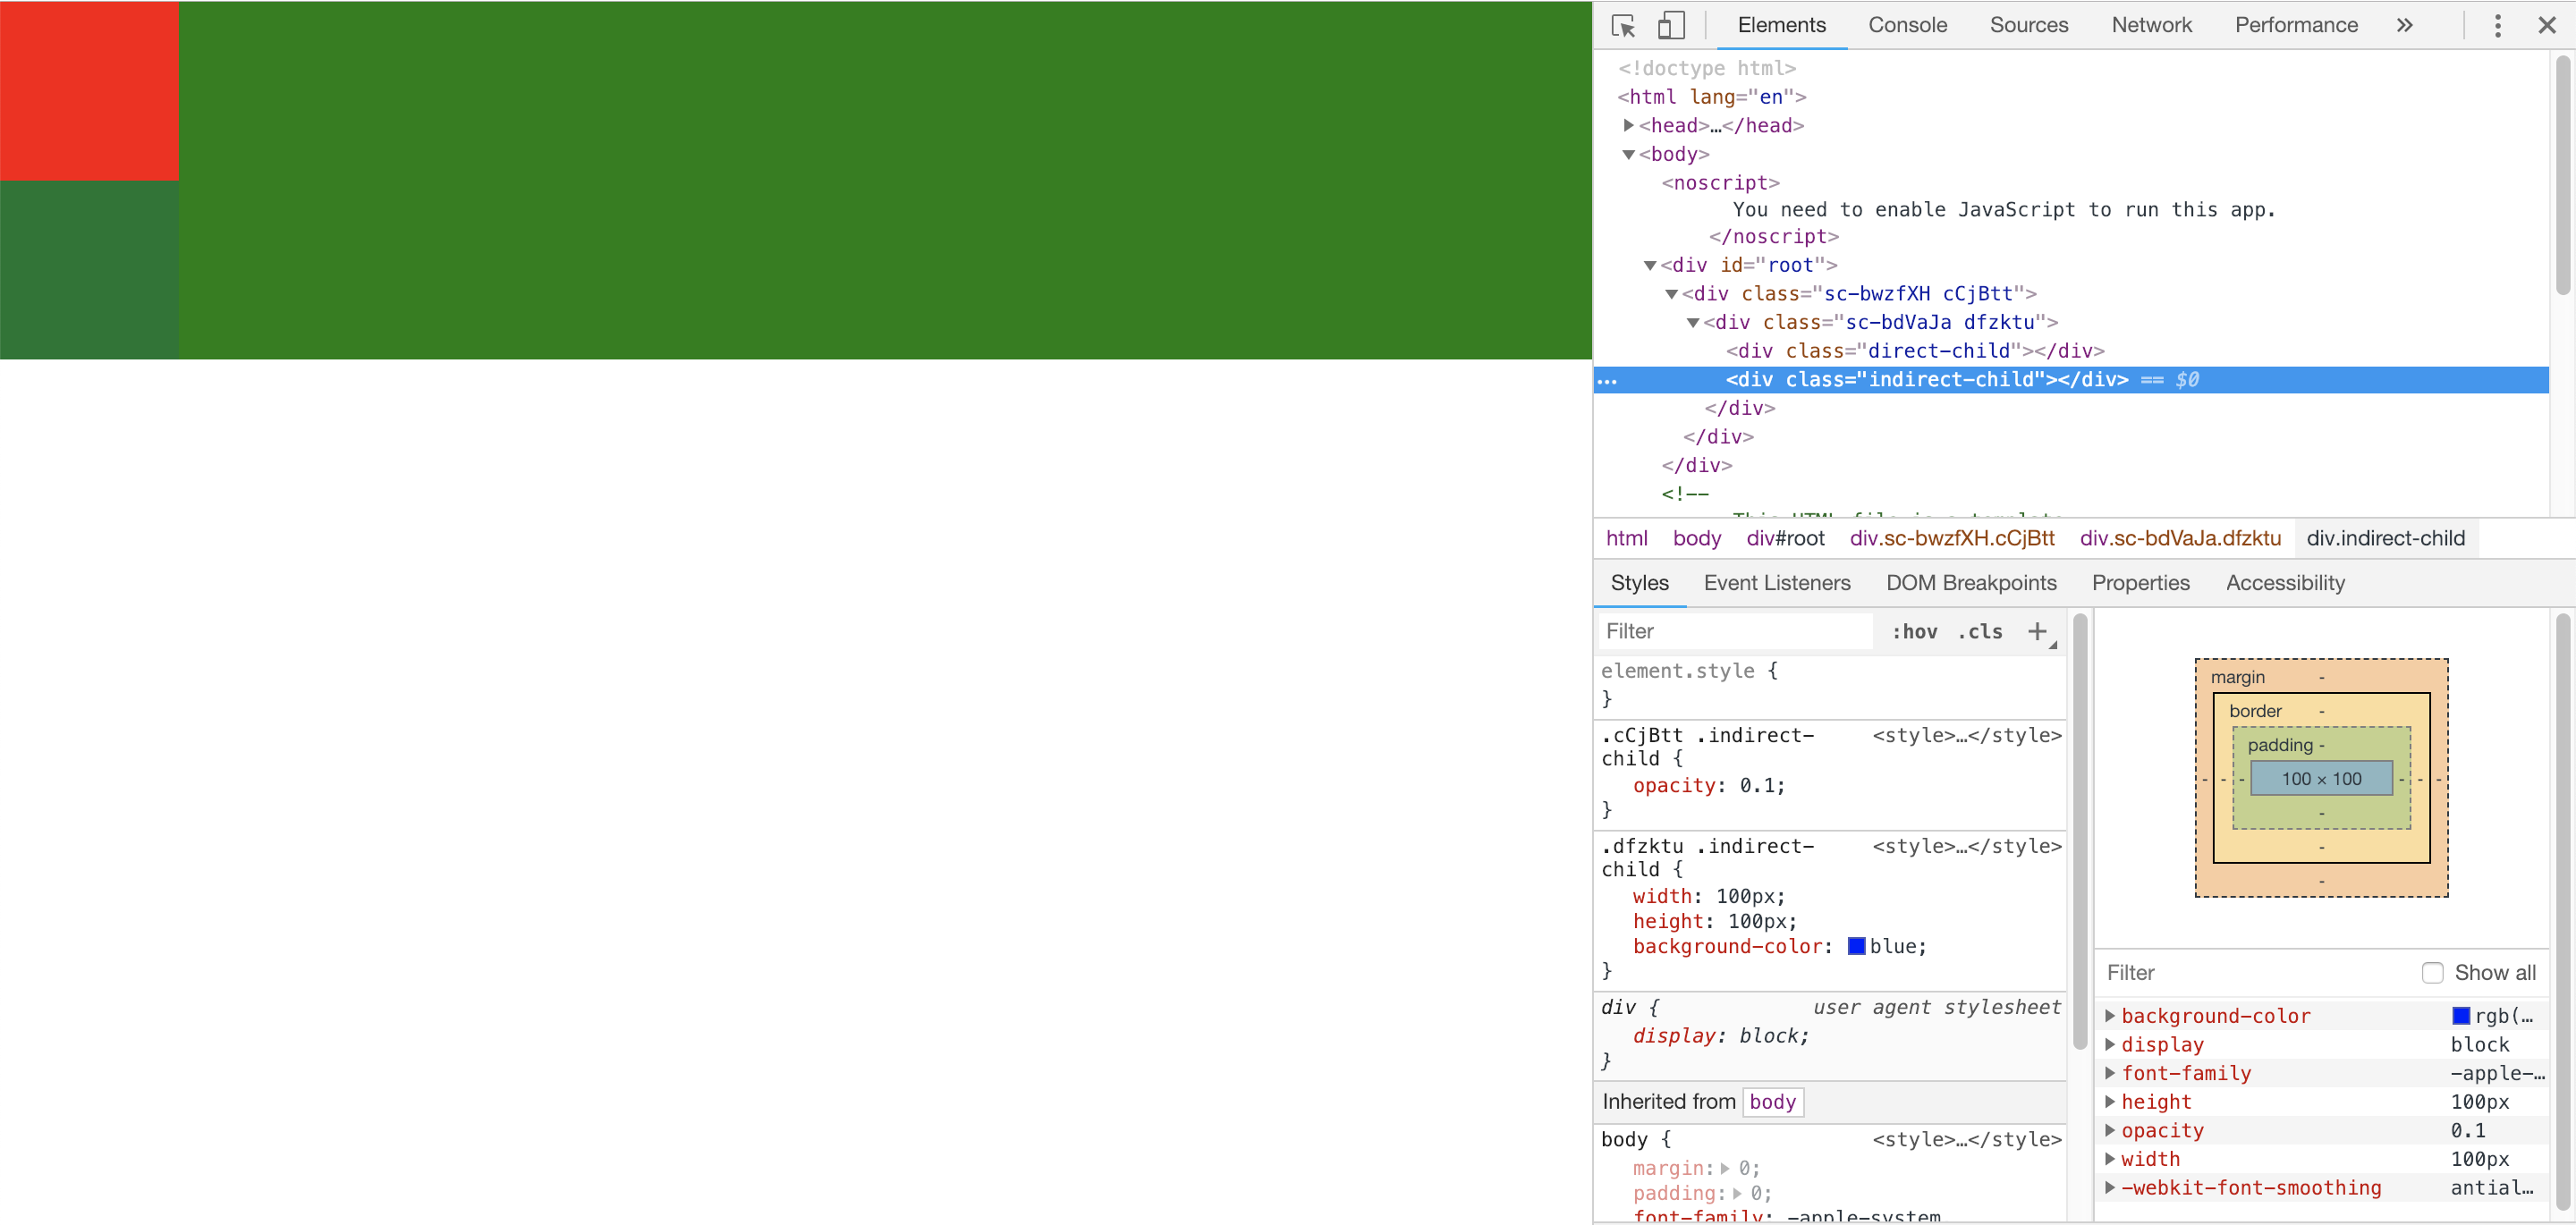Enable the Show all checkbox in Computed pane
Screen dimensions: 2576x1225
pos(2434,972)
